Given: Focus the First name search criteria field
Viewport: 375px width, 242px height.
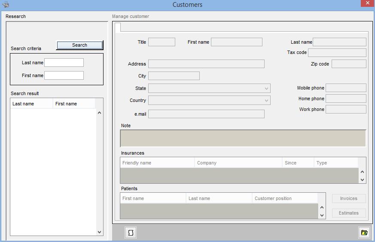Looking at the screenshot, I should pos(64,75).
